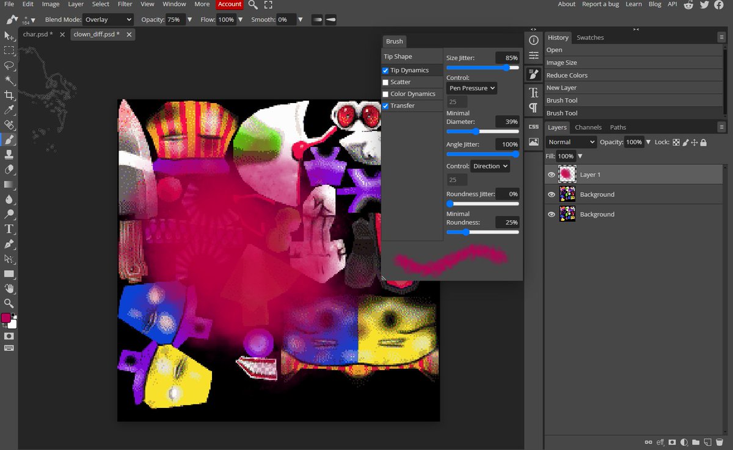Open the History panel menu

tap(721, 37)
